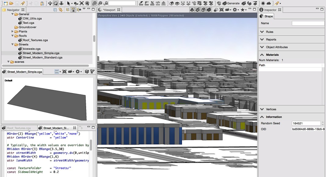Expand the Plants folder in Navigator
Screen dimensions: 326x177
pyautogui.click(x=13, y=31)
